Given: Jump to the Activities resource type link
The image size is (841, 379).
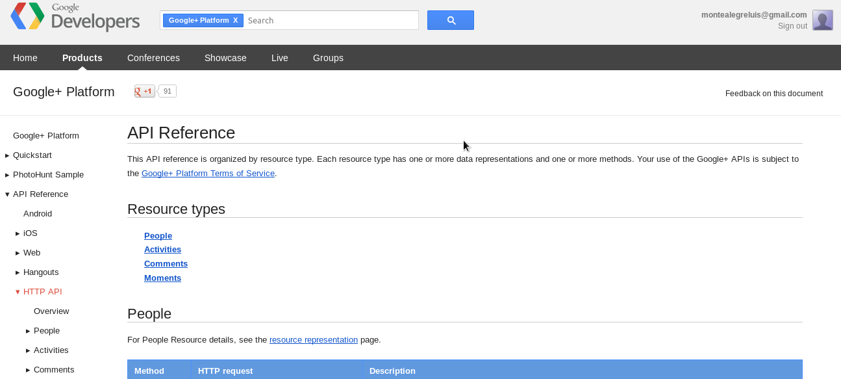Looking at the screenshot, I should pos(162,250).
